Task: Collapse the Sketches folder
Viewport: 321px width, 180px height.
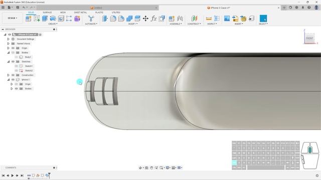Action: tap(9, 61)
